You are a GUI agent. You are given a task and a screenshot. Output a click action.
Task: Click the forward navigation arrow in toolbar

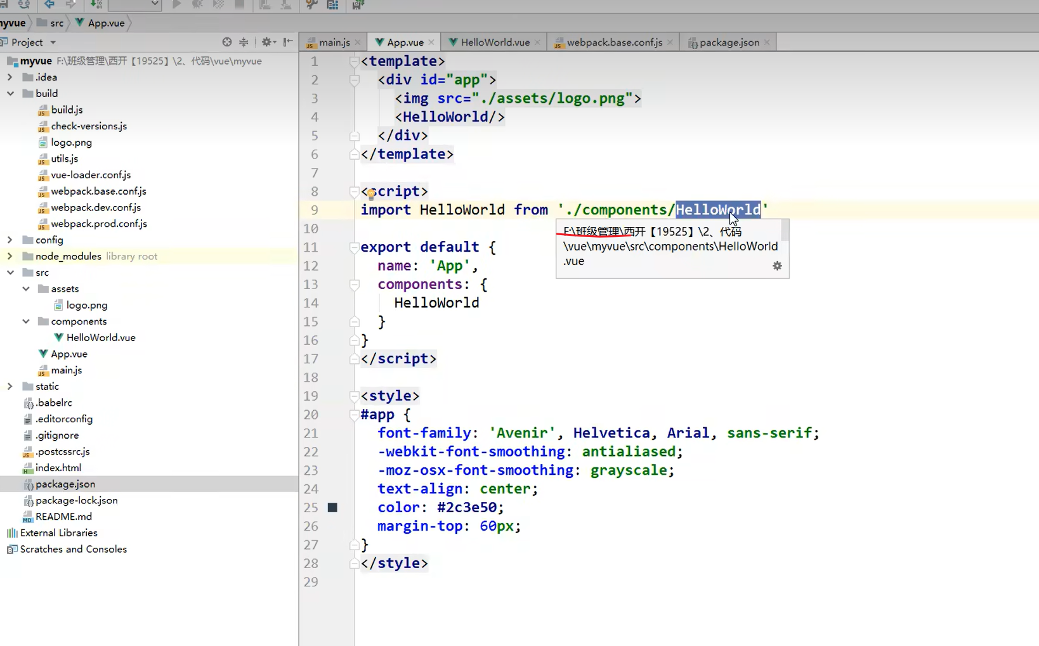pos(70,4)
